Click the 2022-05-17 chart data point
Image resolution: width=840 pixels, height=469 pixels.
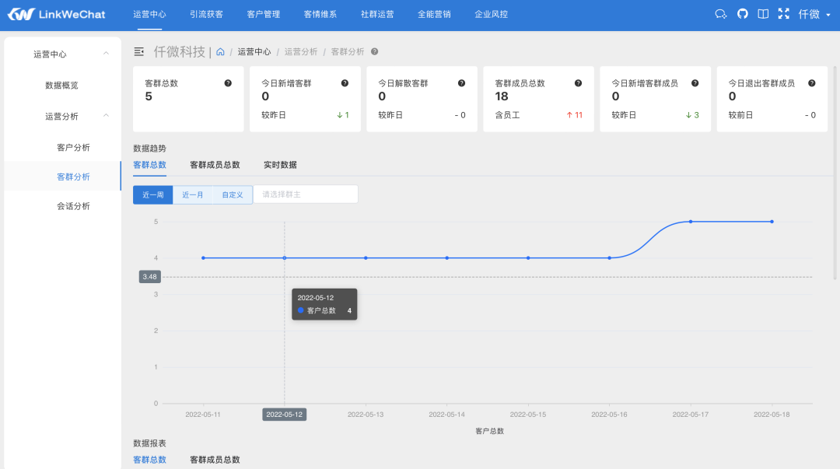(691, 222)
